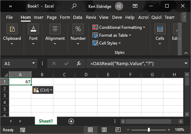Open the Cells group icon
This screenshot has width=191, height=134.
160,29
